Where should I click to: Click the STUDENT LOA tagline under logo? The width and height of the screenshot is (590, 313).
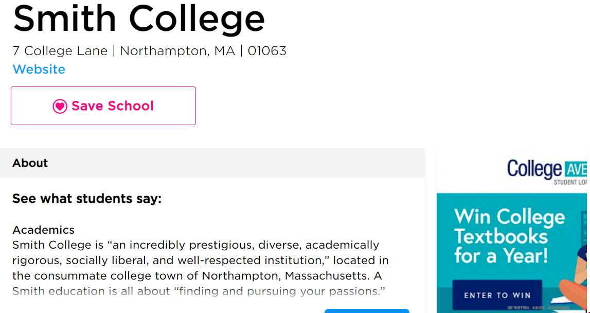[570, 182]
